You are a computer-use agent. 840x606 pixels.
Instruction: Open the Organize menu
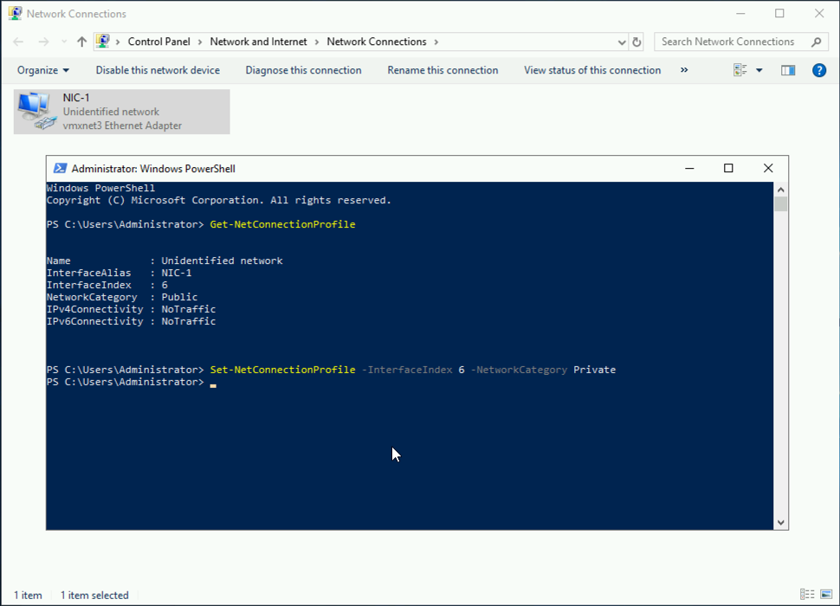pos(42,70)
